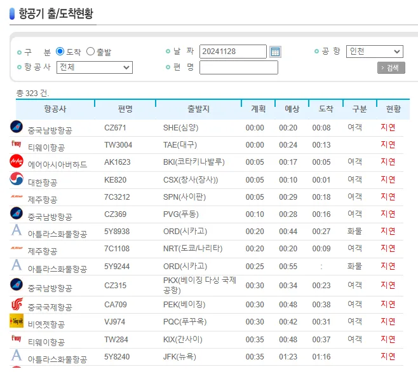
Task: Click flight number CZ315
Action: tap(115, 286)
